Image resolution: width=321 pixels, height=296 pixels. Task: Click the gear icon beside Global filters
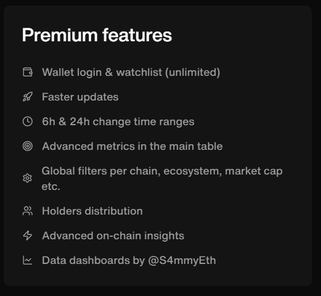tap(27, 178)
